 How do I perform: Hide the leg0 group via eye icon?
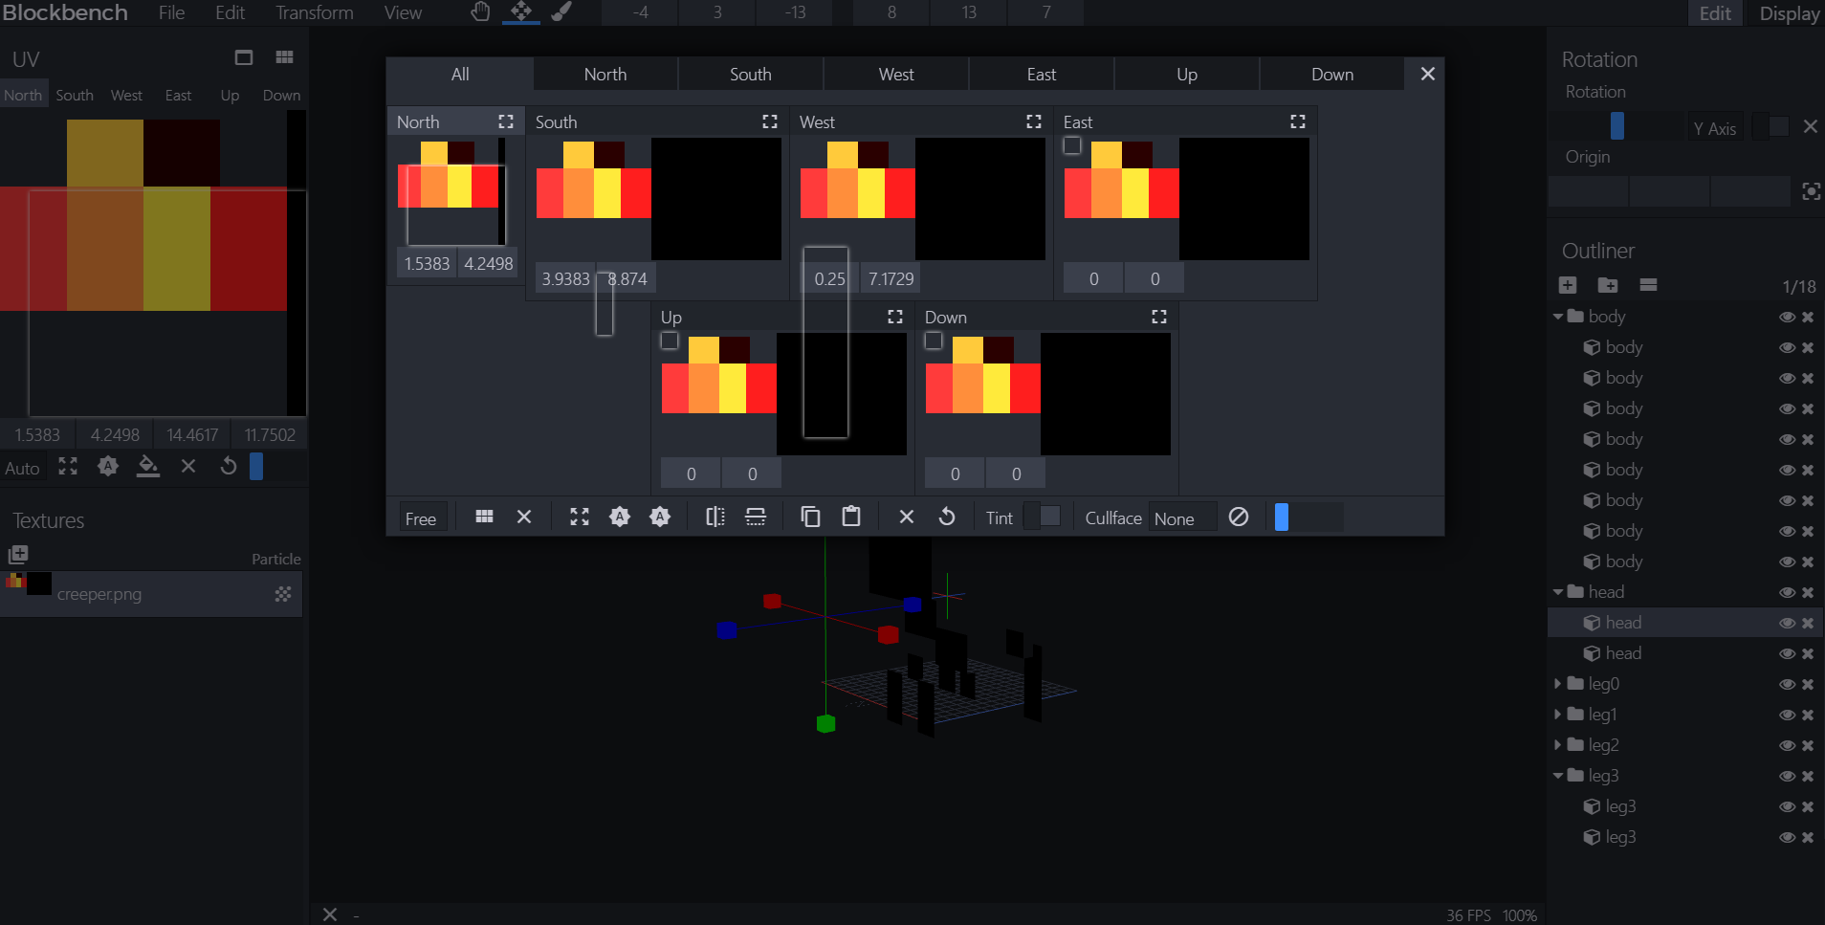tap(1787, 684)
